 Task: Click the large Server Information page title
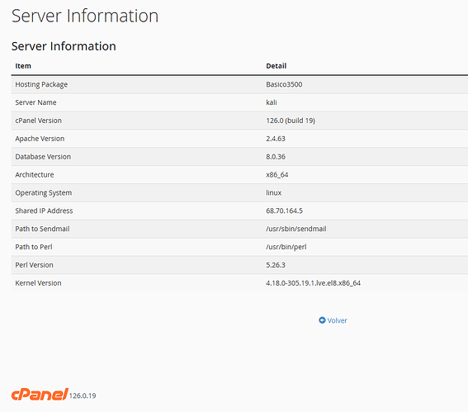[x=85, y=16]
